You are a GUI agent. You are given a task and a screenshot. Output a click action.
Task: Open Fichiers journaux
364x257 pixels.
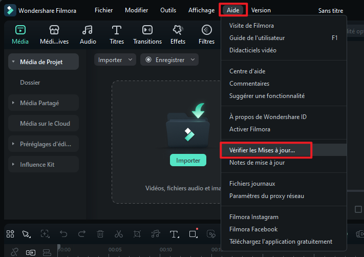[284, 184]
